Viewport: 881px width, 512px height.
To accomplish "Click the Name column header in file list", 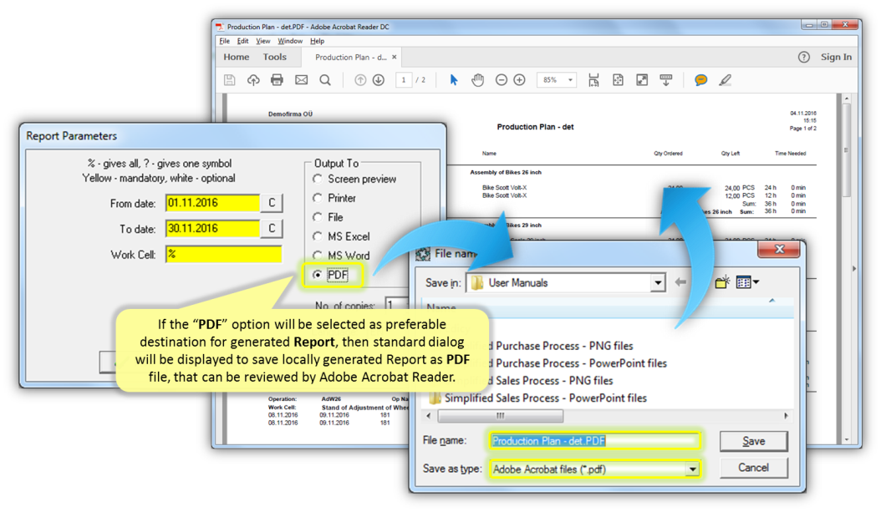I will click(x=607, y=307).
